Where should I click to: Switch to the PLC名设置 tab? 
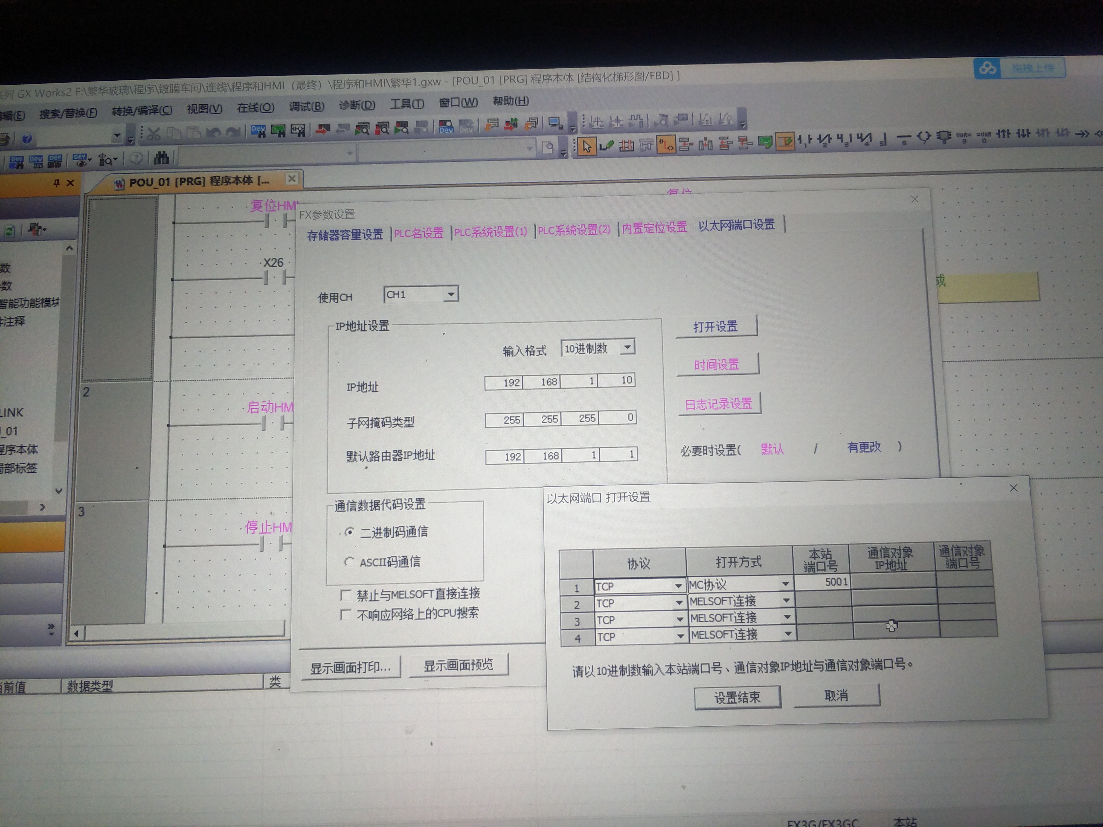pyautogui.click(x=418, y=233)
